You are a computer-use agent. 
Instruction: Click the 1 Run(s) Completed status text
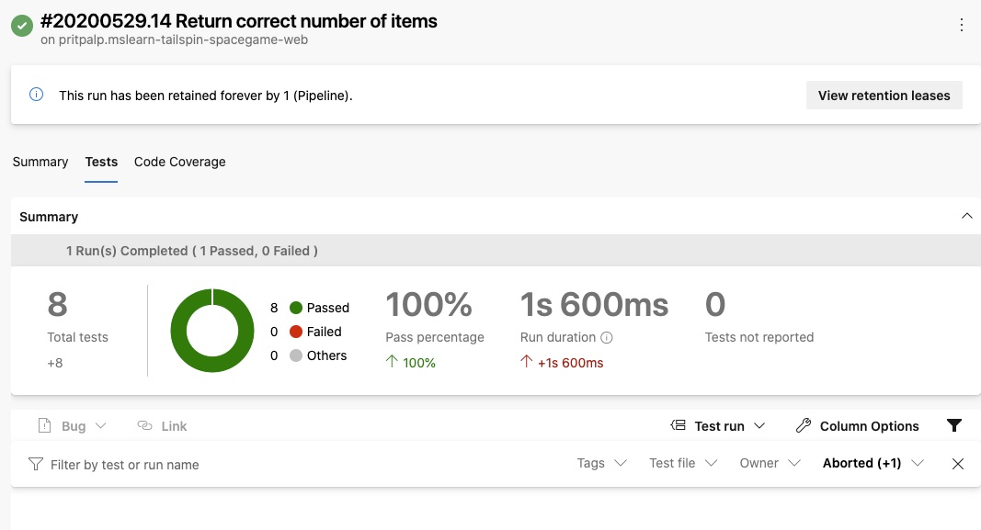(192, 251)
